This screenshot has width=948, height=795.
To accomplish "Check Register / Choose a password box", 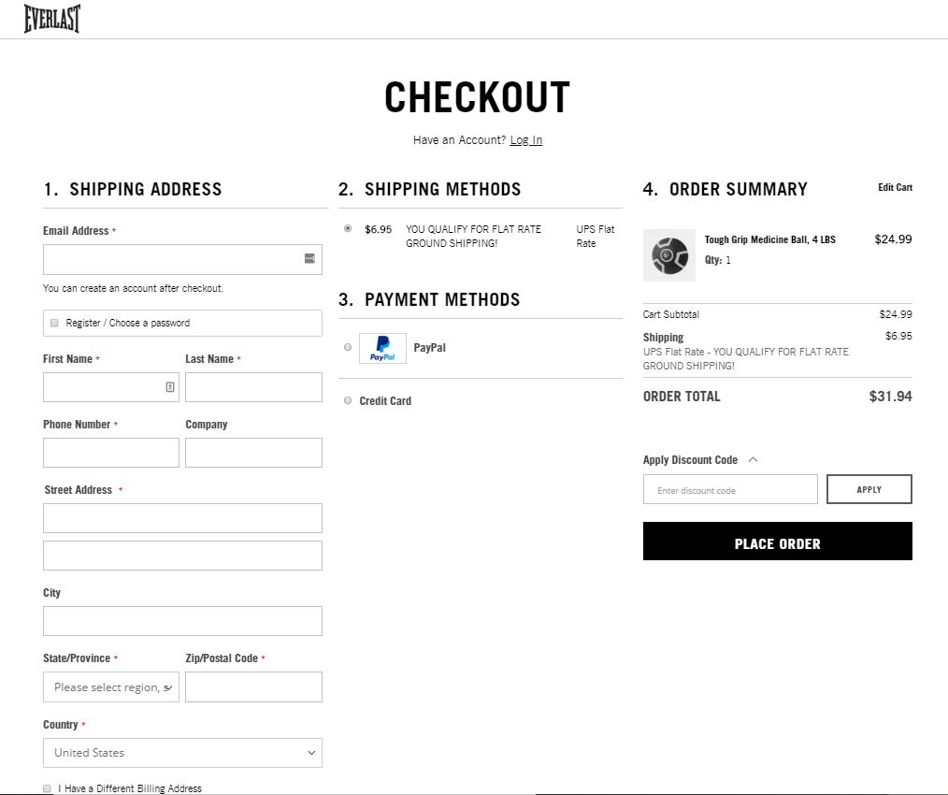I will pos(54,323).
